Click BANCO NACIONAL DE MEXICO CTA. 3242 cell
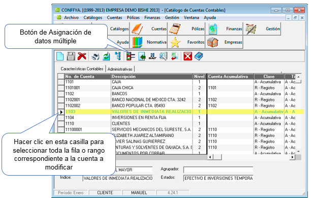The image size is (313, 198). click(x=152, y=100)
